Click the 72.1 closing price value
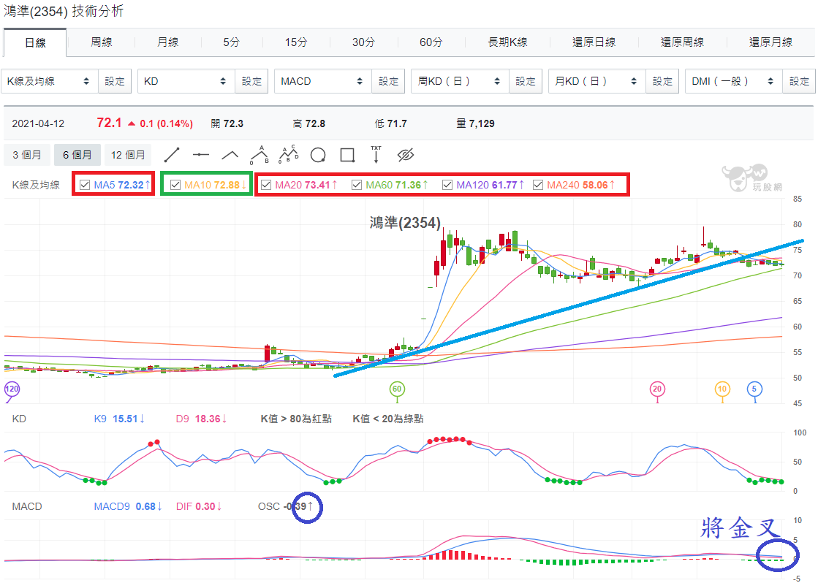The image size is (818, 583). tap(109, 123)
